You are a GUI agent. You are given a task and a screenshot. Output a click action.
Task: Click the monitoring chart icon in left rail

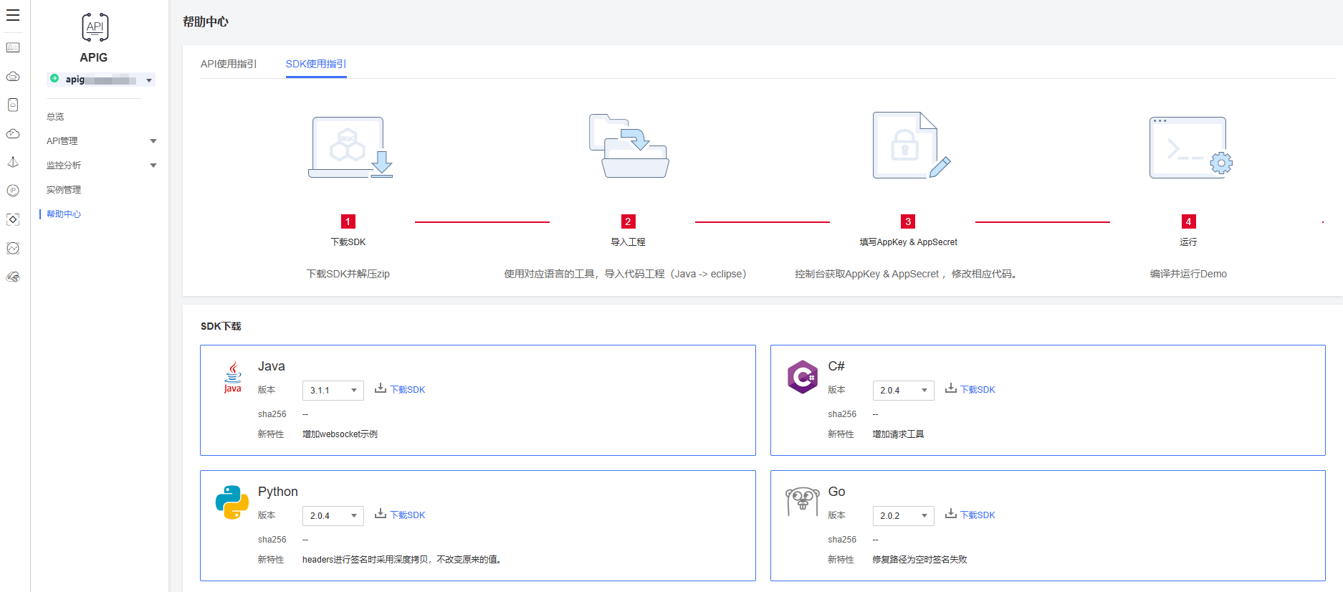[13, 248]
